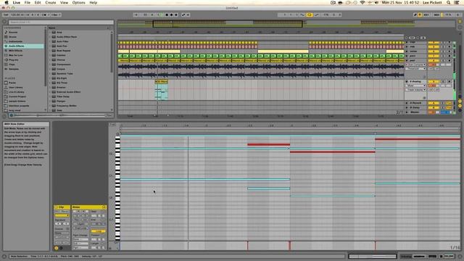464x261 pixels.
Task: Click the transport Stop button
Action: tap(167, 14)
